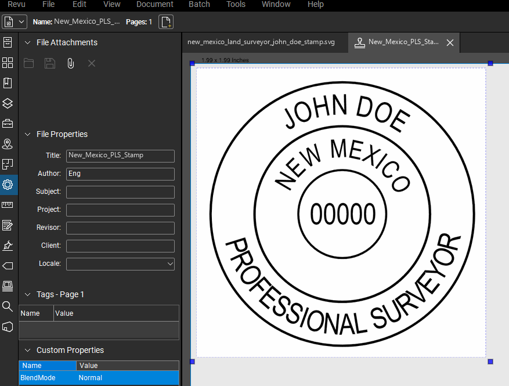
Task: Open the Edit menu
Action: (79, 4)
